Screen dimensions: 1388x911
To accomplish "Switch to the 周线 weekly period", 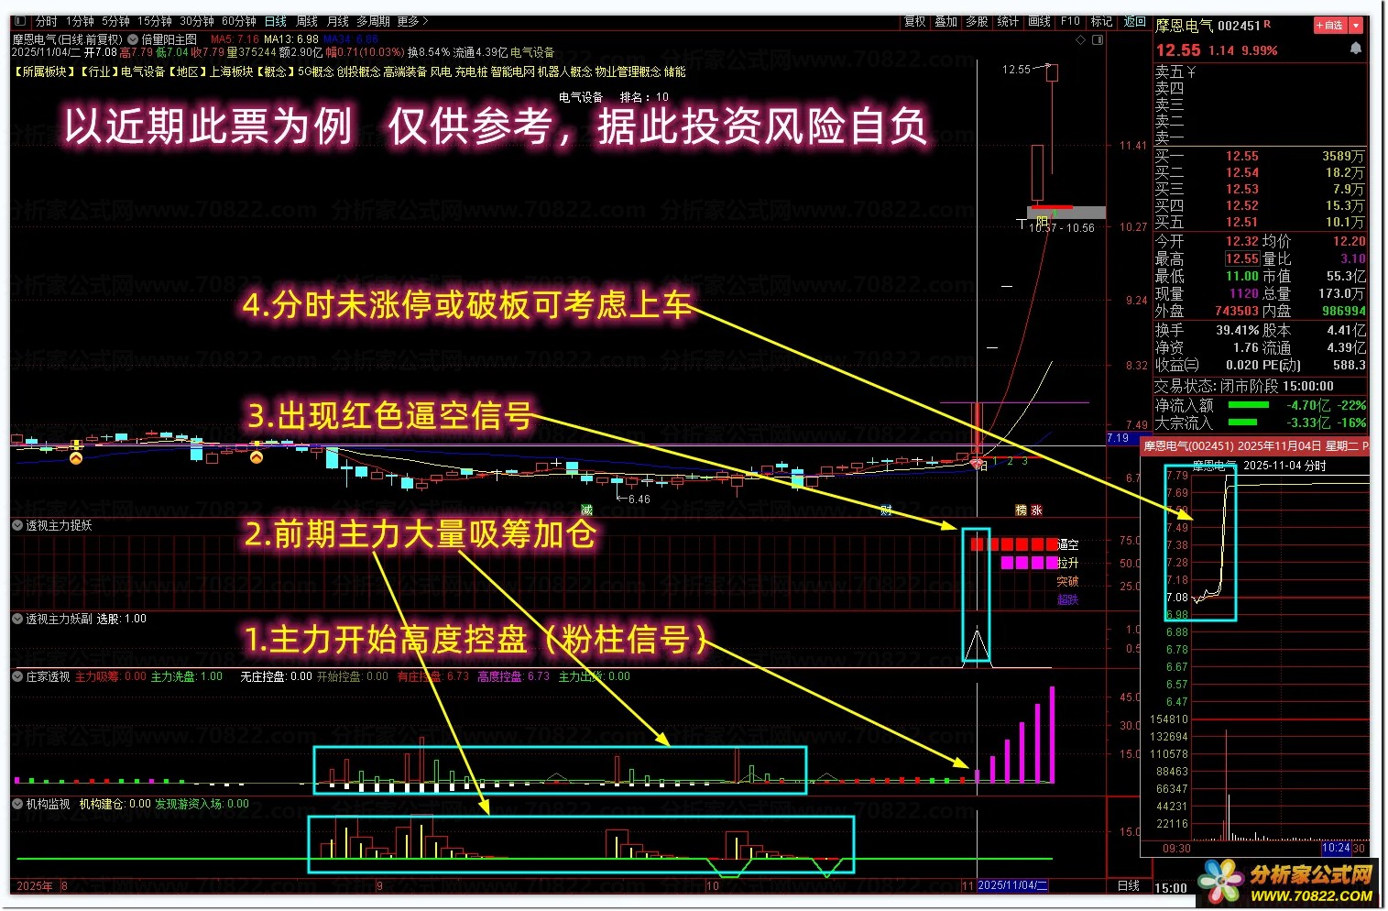I will coord(307,21).
